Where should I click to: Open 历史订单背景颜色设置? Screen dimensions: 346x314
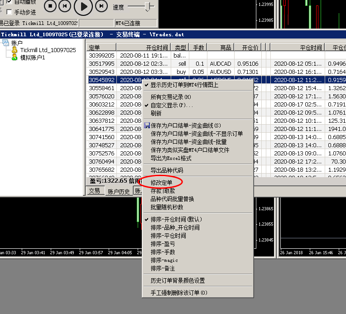[178, 280]
